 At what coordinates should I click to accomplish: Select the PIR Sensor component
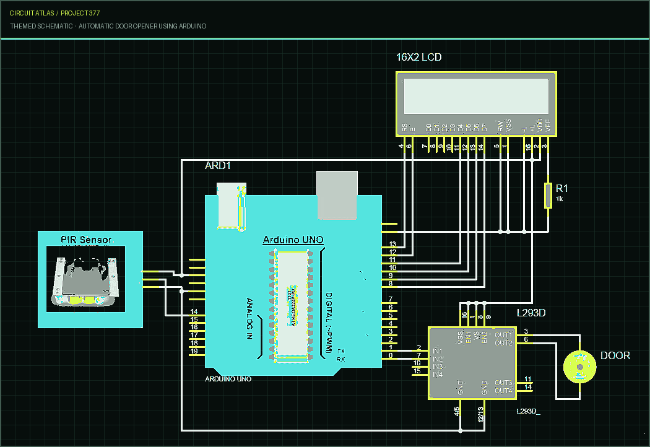(x=90, y=279)
